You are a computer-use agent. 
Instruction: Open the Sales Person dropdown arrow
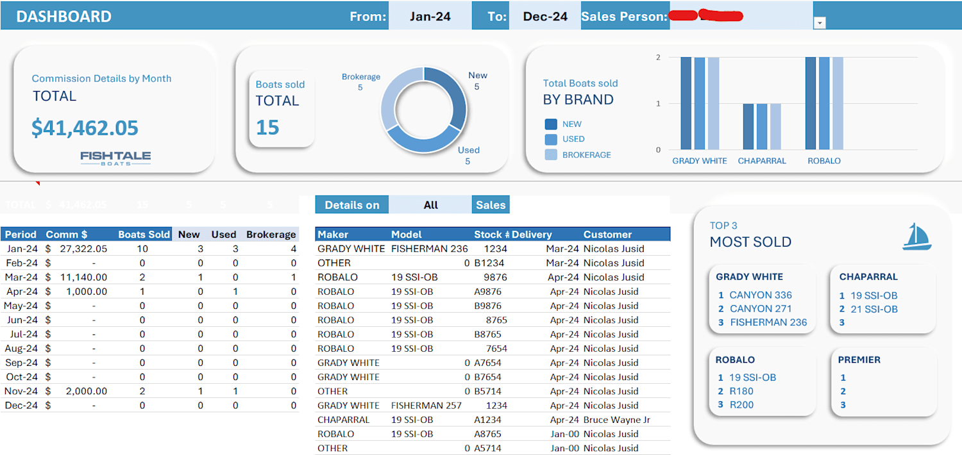[x=819, y=22]
